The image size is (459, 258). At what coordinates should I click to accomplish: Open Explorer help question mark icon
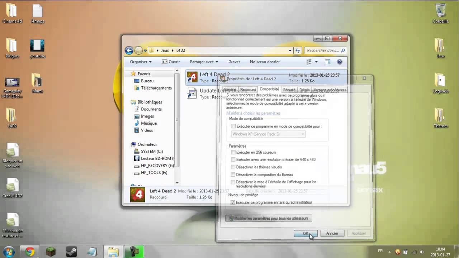point(340,62)
